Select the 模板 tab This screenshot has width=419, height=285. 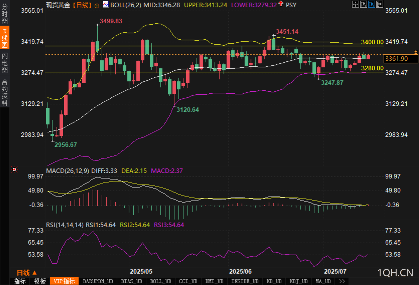click(39, 281)
